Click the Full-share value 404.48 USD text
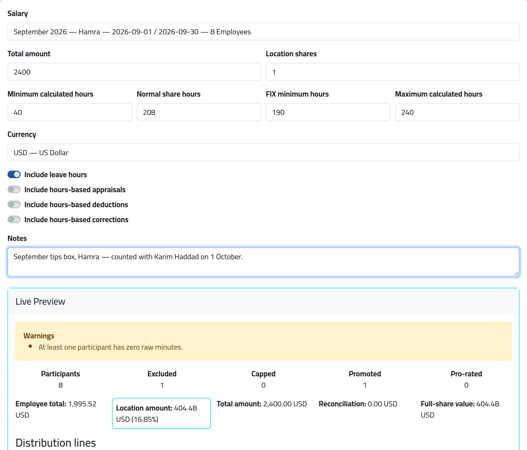Viewport: 527px width, 450px height. click(460, 409)
